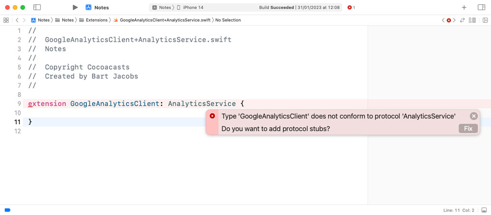Toggle the right inspector panel
491x215 pixels.
coord(481,8)
